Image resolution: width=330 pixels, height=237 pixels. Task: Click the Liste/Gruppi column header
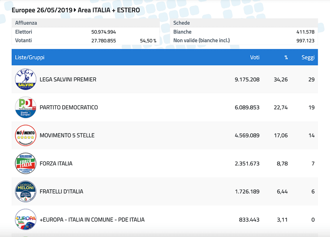click(30, 57)
